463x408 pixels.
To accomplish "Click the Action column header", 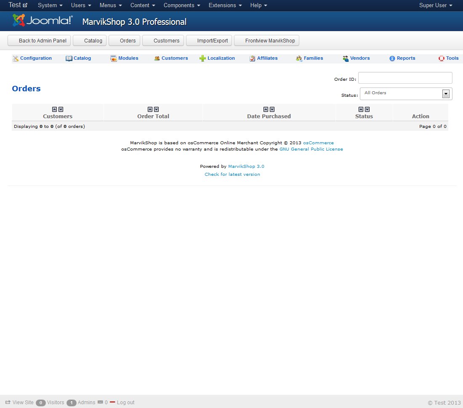I will pos(420,116).
